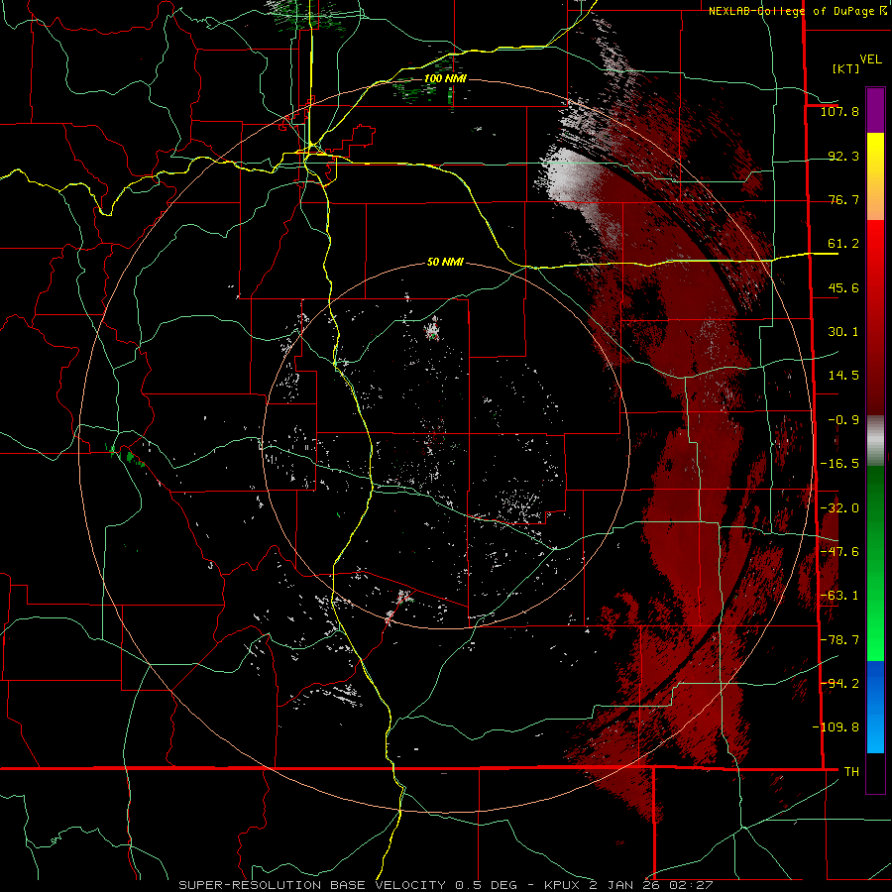Pick the purple segment of the color bar
Screen dimensions: 892x892
tap(875, 110)
